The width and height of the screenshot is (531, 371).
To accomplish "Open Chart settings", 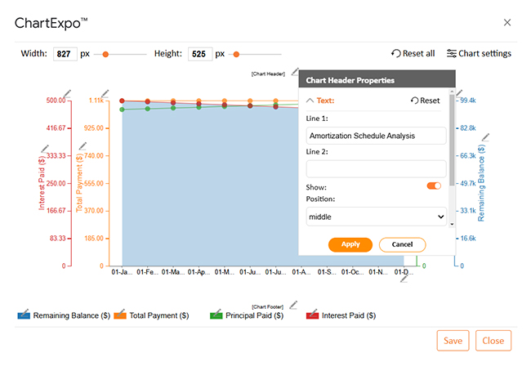I will [x=479, y=54].
